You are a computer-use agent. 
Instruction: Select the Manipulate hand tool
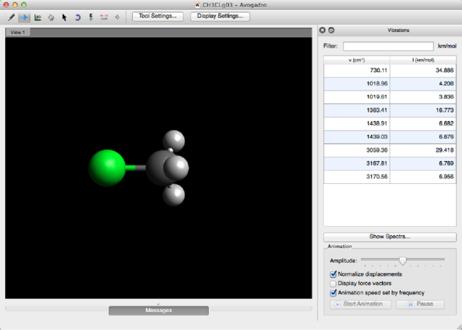point(51,17)
